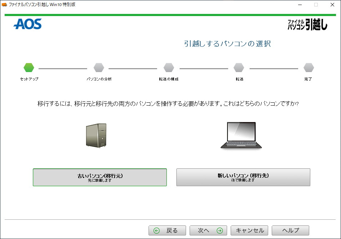Open ヘルプ from the bottom buttons
This screenshot has width=341, height=239.
pos(290,230)
